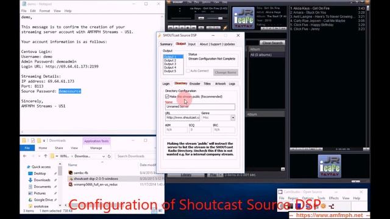The height and width of the screenshot is (219, 390).
Task: Switch to Summary tab in SHOUTcast DSP
Action: (x=166, y=44)
